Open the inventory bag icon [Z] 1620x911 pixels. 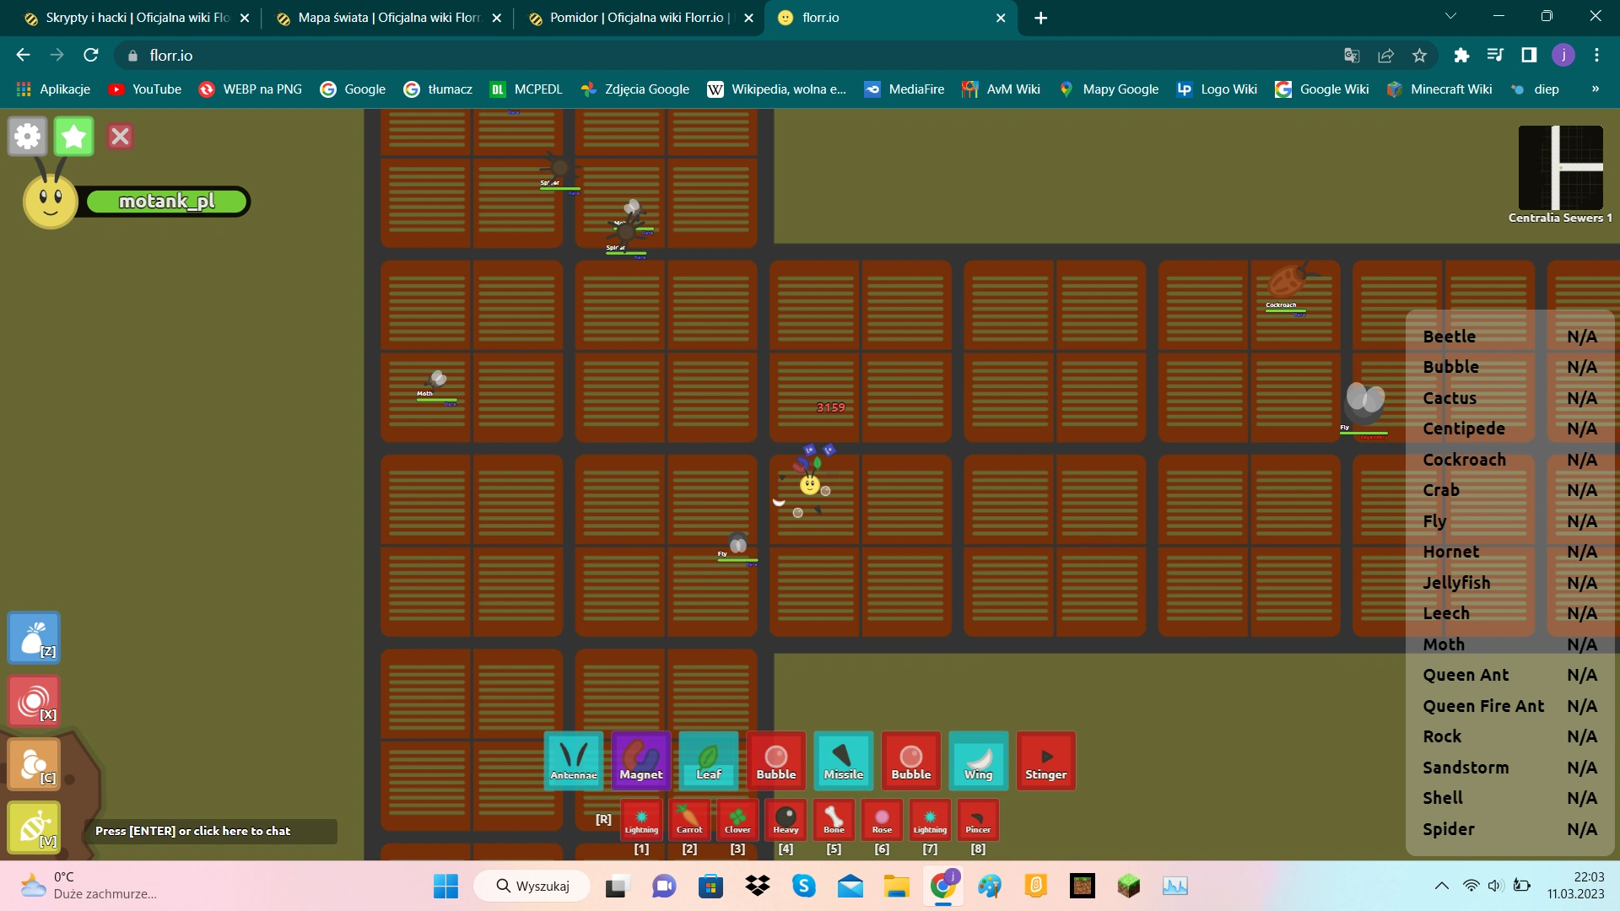click(34, 638)
